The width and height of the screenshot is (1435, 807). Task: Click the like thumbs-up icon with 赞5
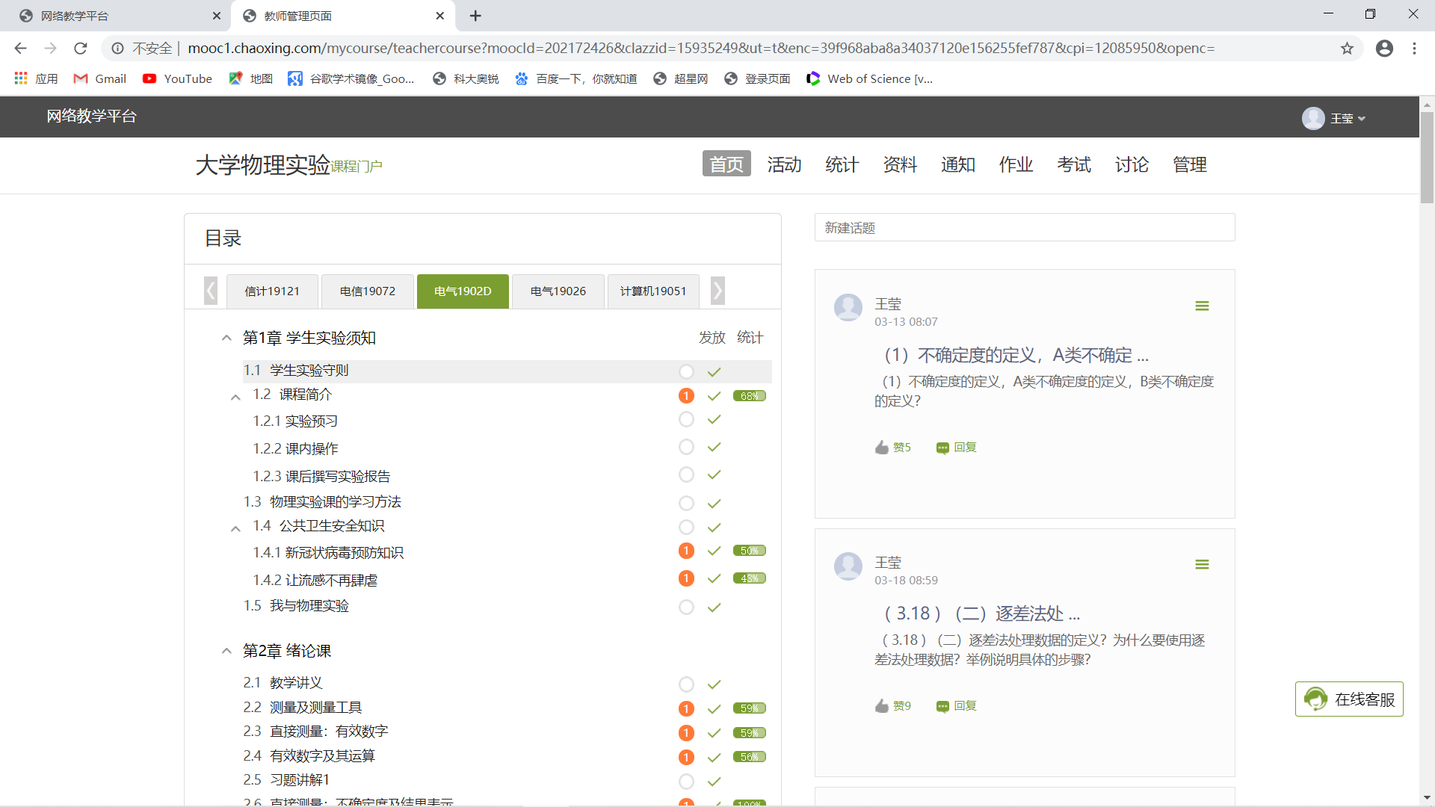(882, 448)
